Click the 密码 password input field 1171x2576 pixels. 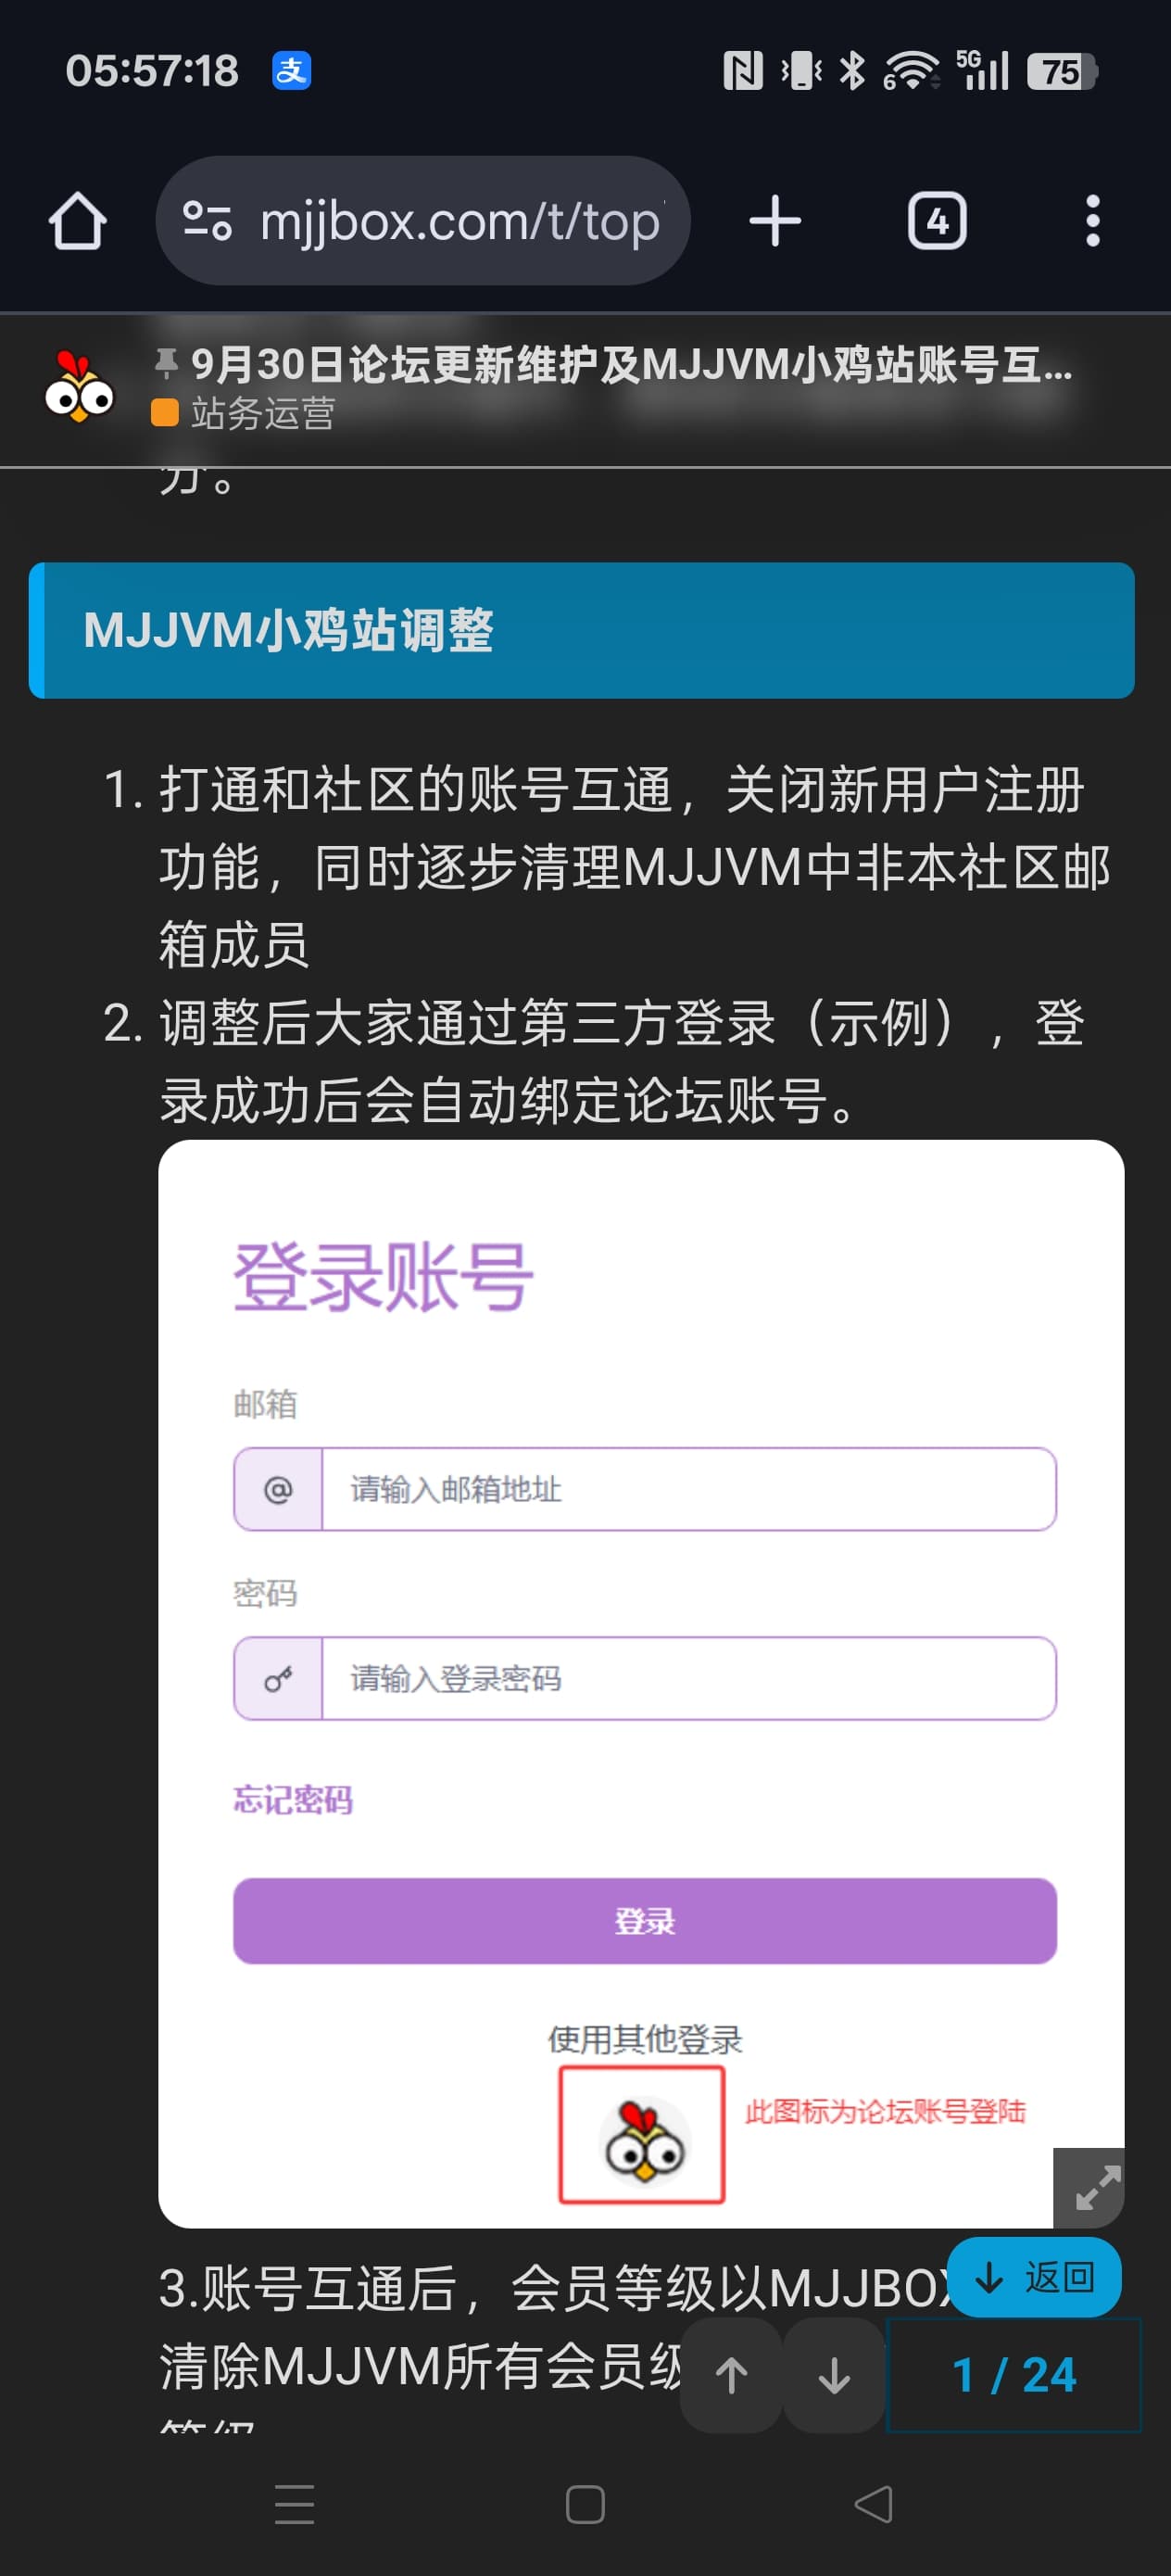687,1678
